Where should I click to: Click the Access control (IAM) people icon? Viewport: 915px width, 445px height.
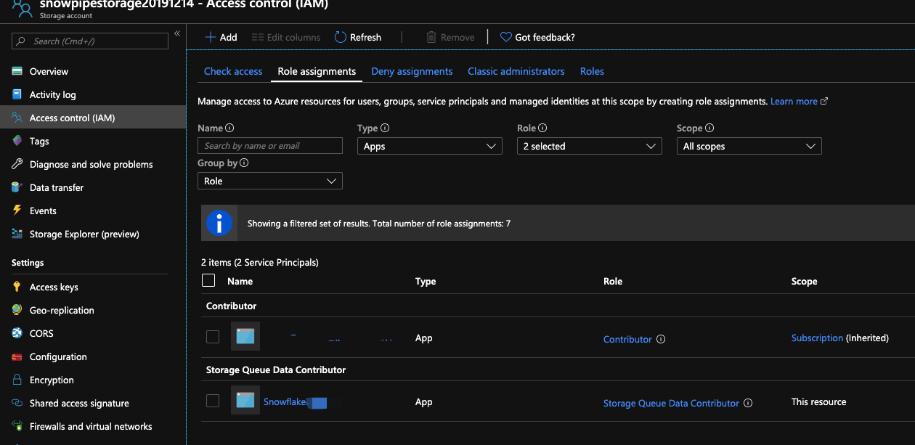click(17, 118)
